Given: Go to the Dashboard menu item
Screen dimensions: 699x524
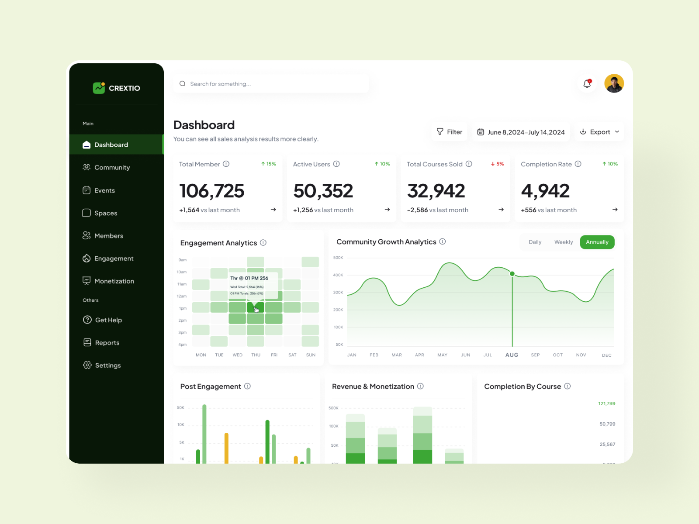Looking at the screenshot, I should tap(111, 145).
